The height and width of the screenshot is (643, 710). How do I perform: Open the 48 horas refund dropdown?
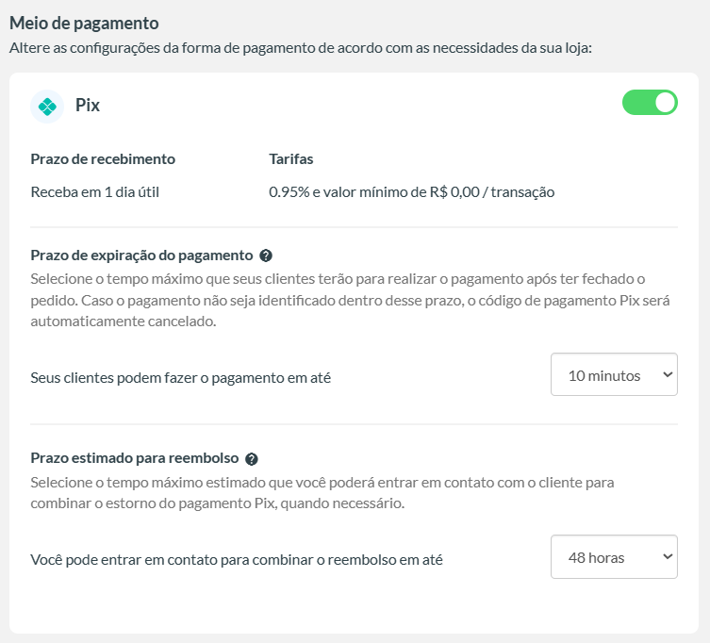click(614, 556)
